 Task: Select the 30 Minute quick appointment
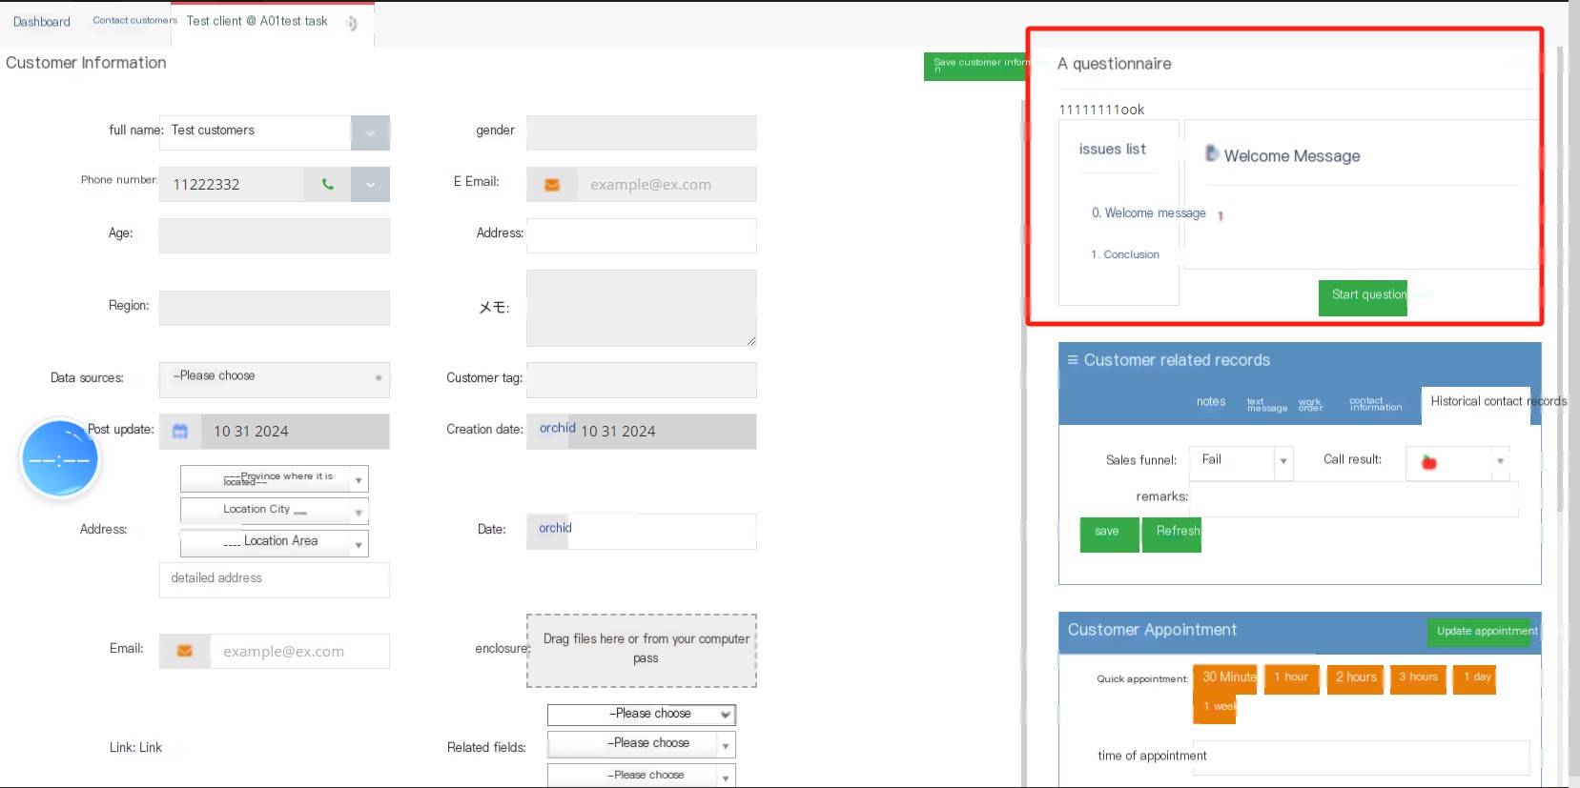pos(1225,678)
